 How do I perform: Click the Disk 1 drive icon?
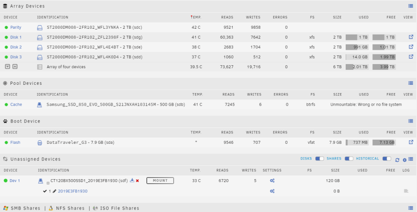point(40,37)
